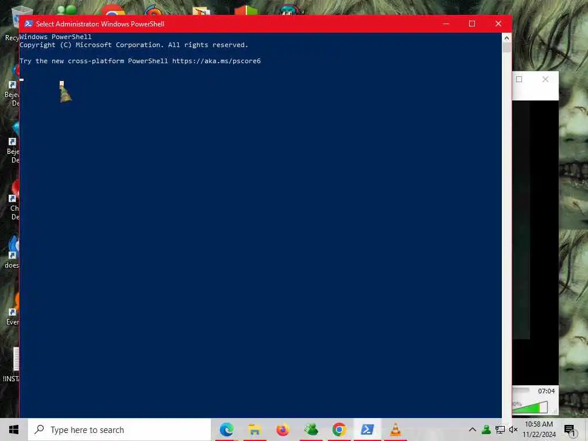
Task: Click the green user tray icon
Action: click(x=486, y=430)
